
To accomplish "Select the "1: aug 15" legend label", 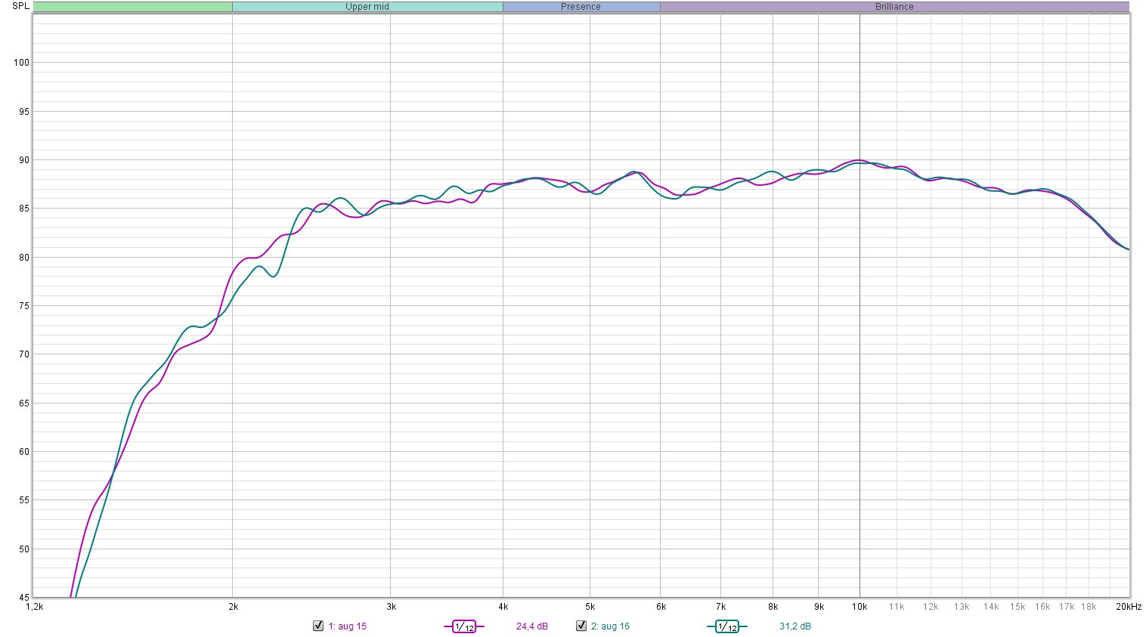I will coord(347,626).
